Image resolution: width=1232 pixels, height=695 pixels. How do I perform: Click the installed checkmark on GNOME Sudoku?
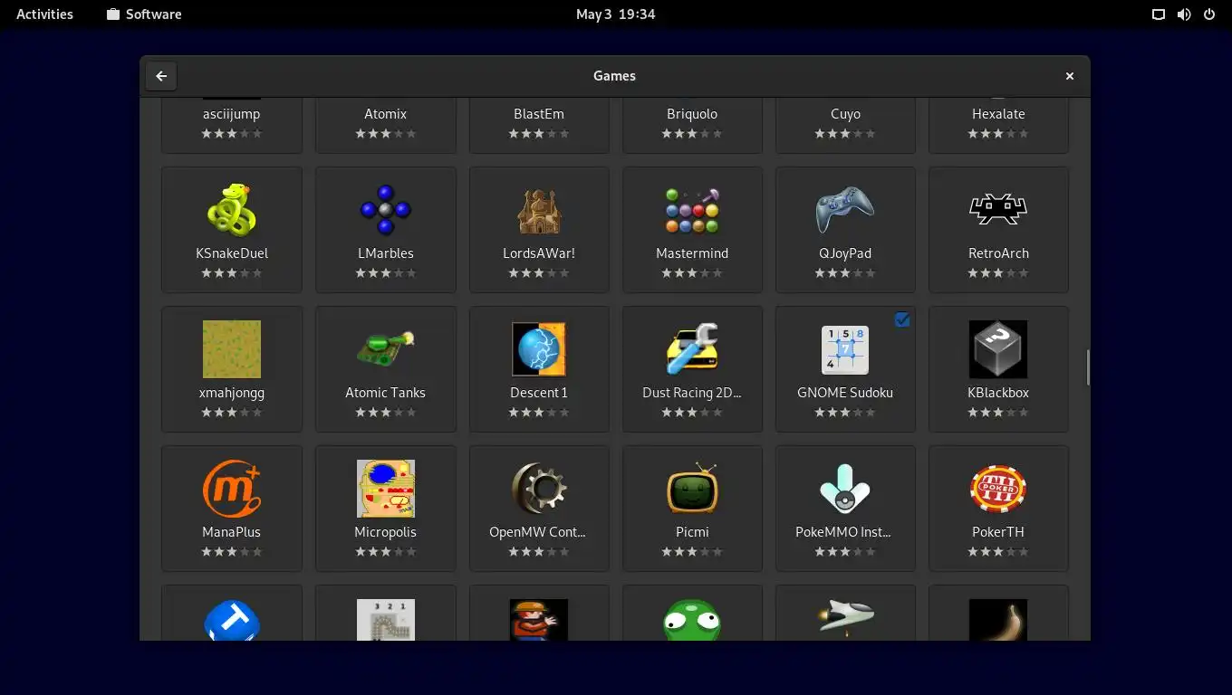(x=902, y=319)
